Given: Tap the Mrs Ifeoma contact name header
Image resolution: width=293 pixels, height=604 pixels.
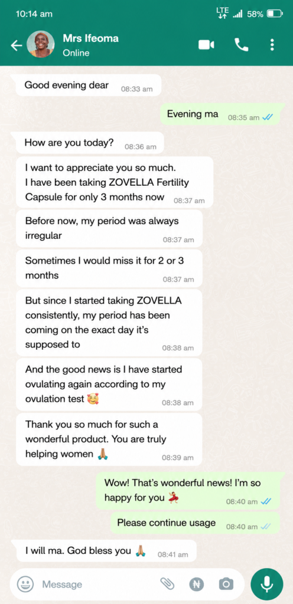Looking at the screenshot, I should click(90, 38).
